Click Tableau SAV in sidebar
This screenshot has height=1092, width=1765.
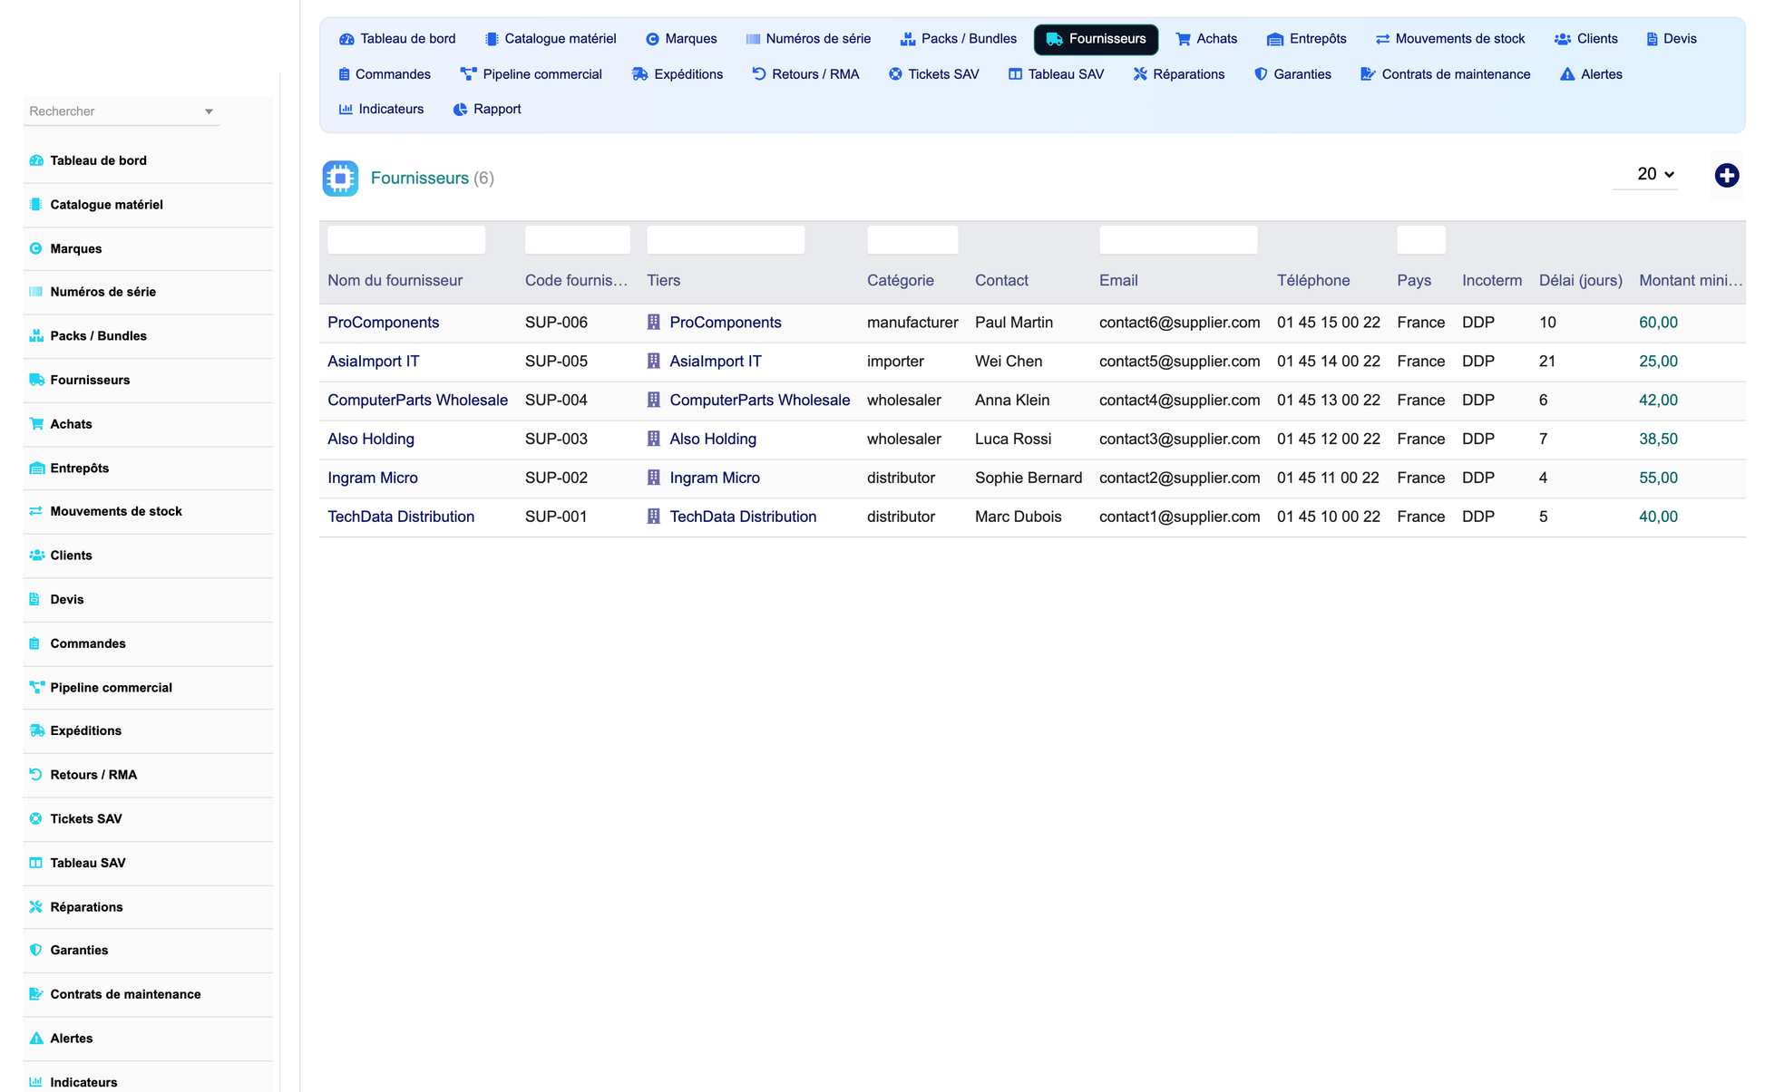tap(148, 863)
